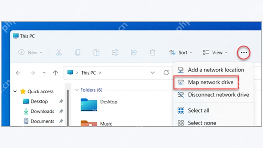Go back with the left arrow
The width and height of the screenshot is (263, 148).
pos(18,73)
